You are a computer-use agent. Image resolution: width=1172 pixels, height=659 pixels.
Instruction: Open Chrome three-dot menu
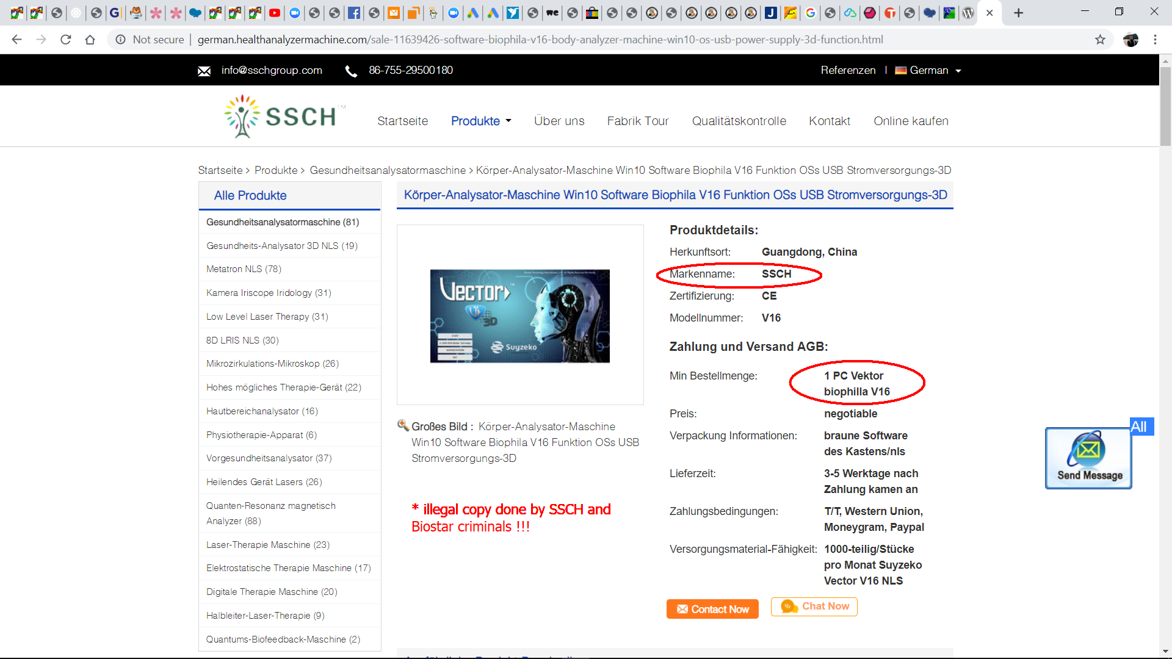pyautogui.click(x=1155, y=40)
